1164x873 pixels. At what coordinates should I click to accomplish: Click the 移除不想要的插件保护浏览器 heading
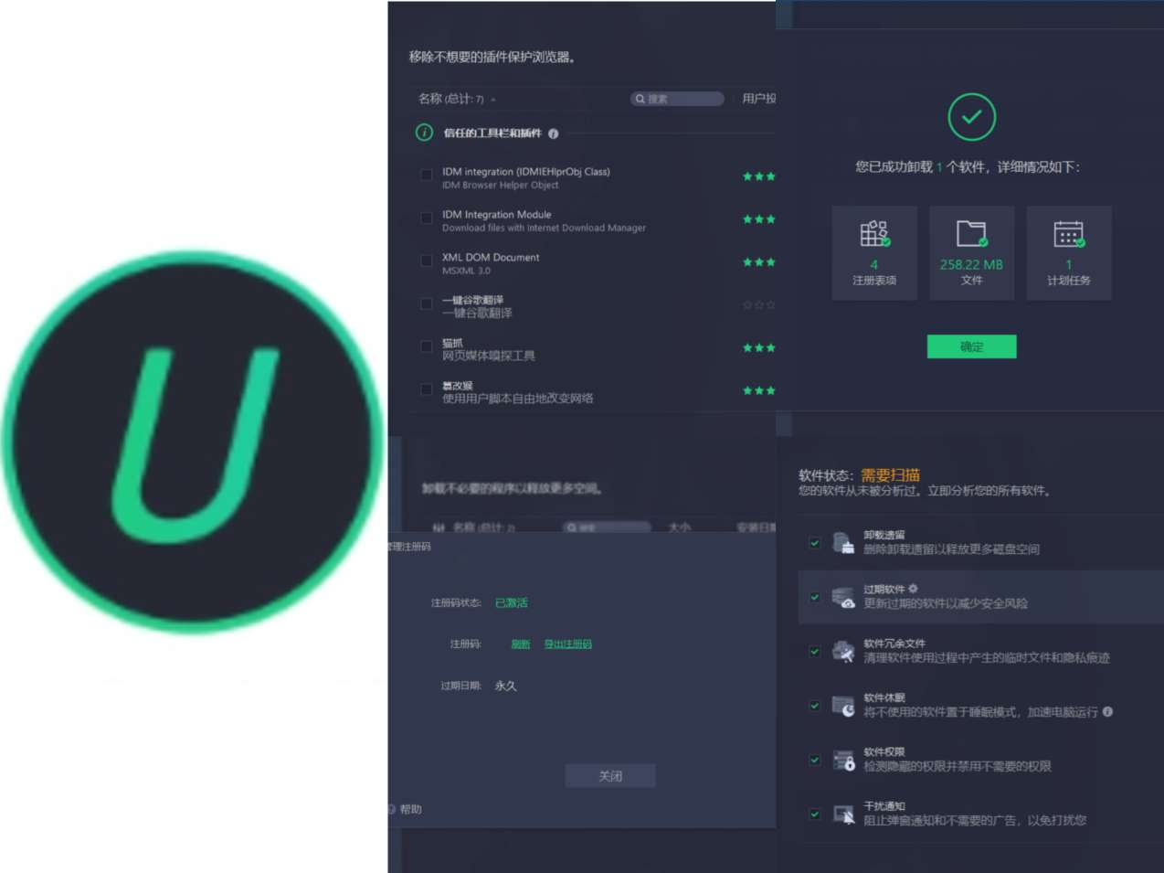click(492, 58)
